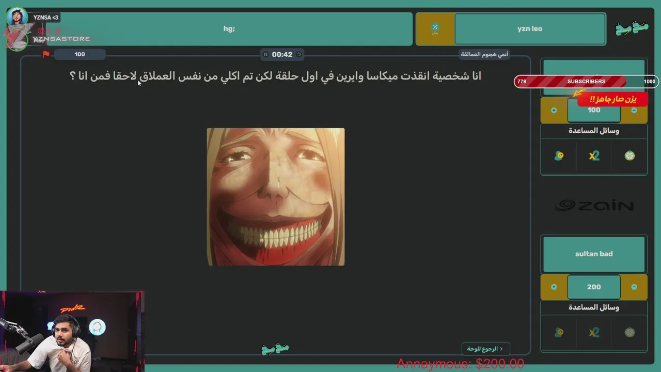Viewport: 661px width, 372px height.
Task: Use first team's rightmost round helper icon
Action: [x=629, y=156]
